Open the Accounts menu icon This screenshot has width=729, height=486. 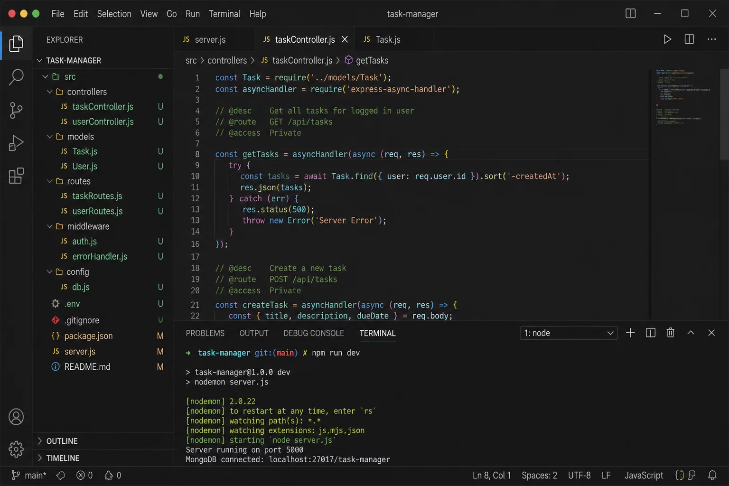16,417
